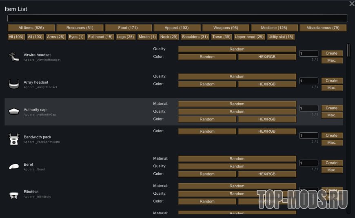
Task: Click the item search field
Action: coord(177,18)
